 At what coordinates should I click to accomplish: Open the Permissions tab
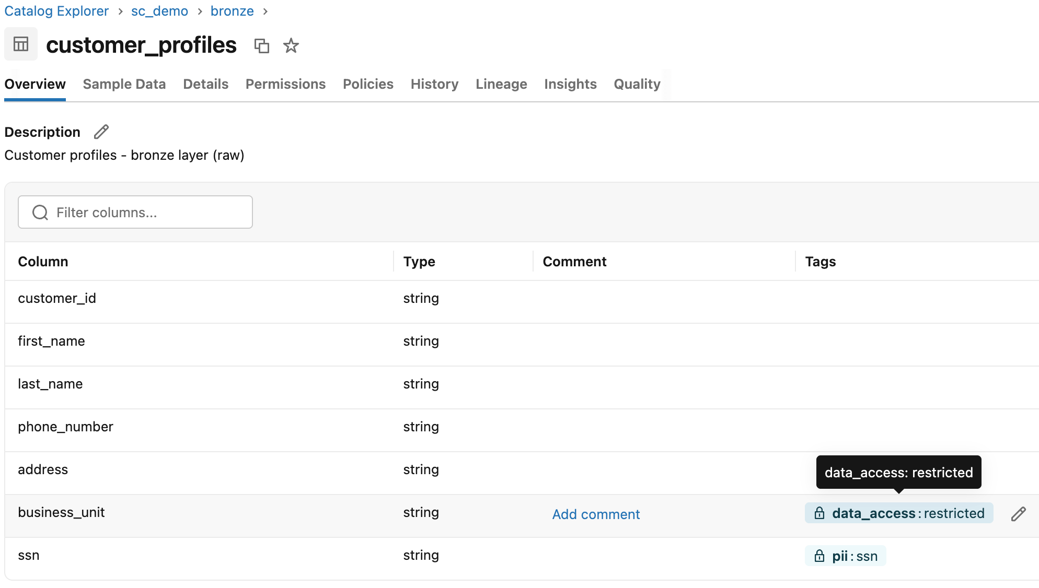(285, 84)
